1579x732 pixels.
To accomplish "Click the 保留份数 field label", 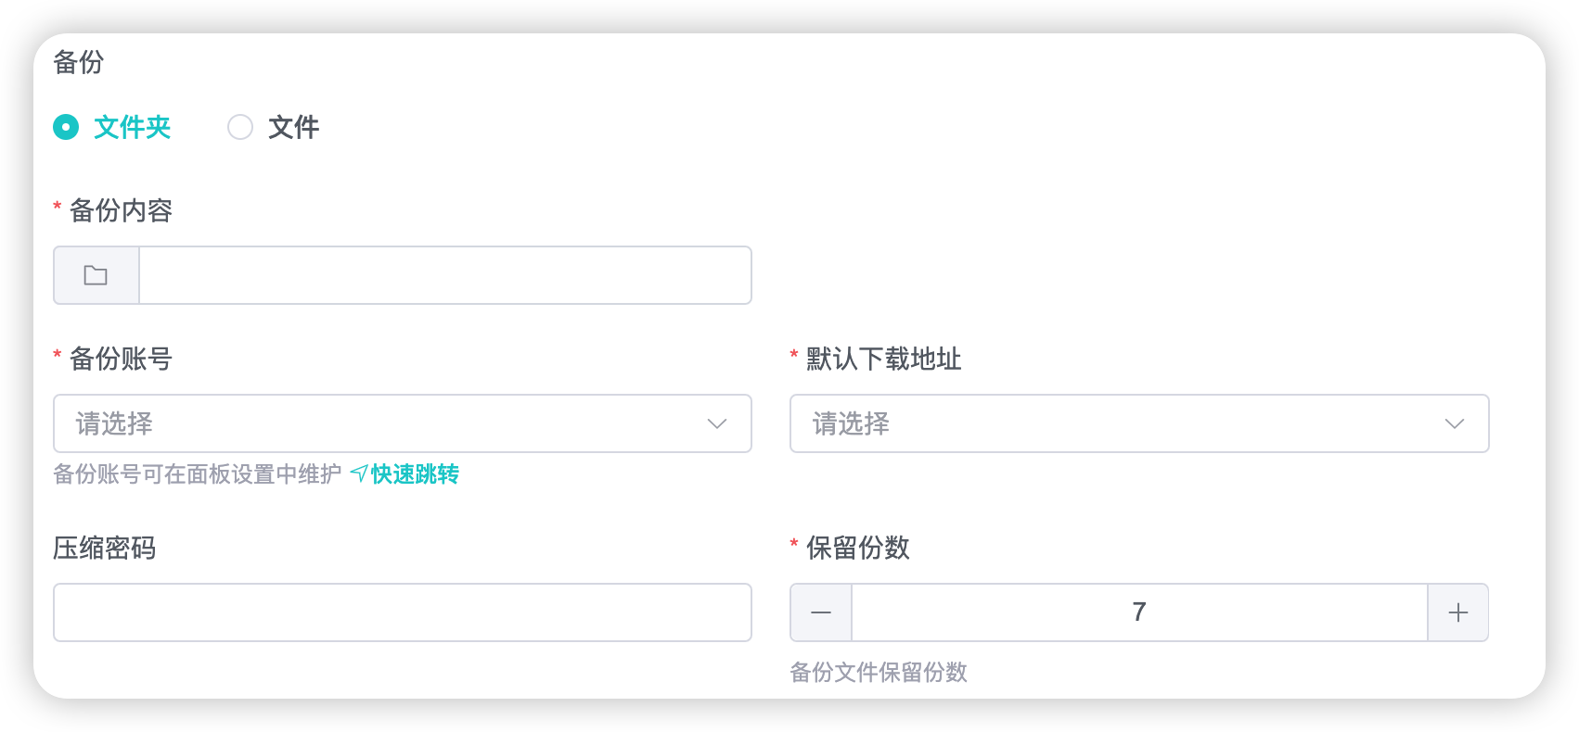I will click(857, 548).
